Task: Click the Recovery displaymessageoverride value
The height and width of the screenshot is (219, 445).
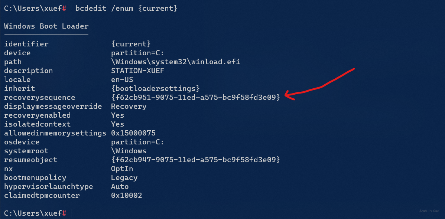Action: tap(129, 106)
